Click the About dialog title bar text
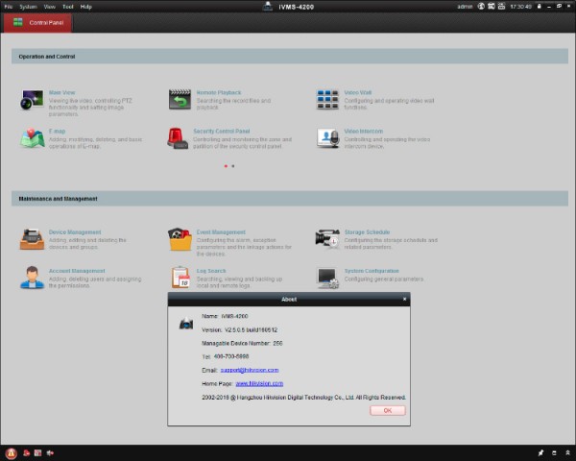 pos(289,300)
